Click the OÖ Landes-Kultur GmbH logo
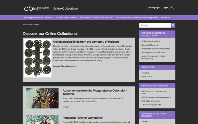The width and height of the screenshot is (198, 124). click(x=36, y=8)
